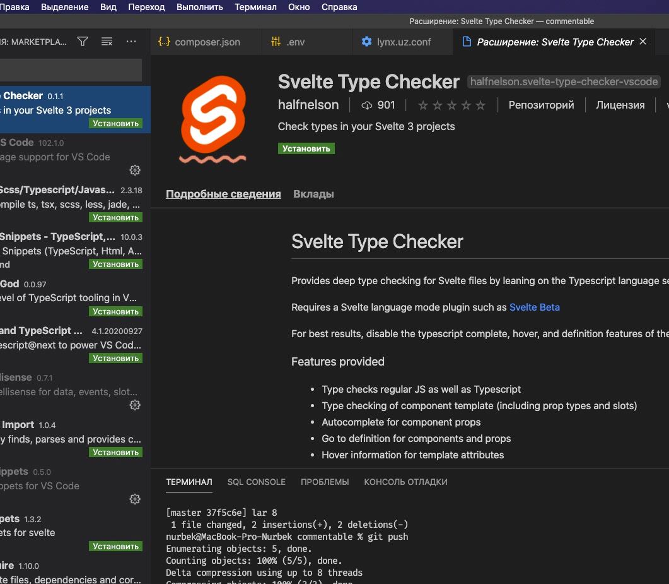Image resolution: width=669 pixels, height=584 pixels.
Task: Open the Справка menu
Action: pyautogui.click(x=339, y=7)
